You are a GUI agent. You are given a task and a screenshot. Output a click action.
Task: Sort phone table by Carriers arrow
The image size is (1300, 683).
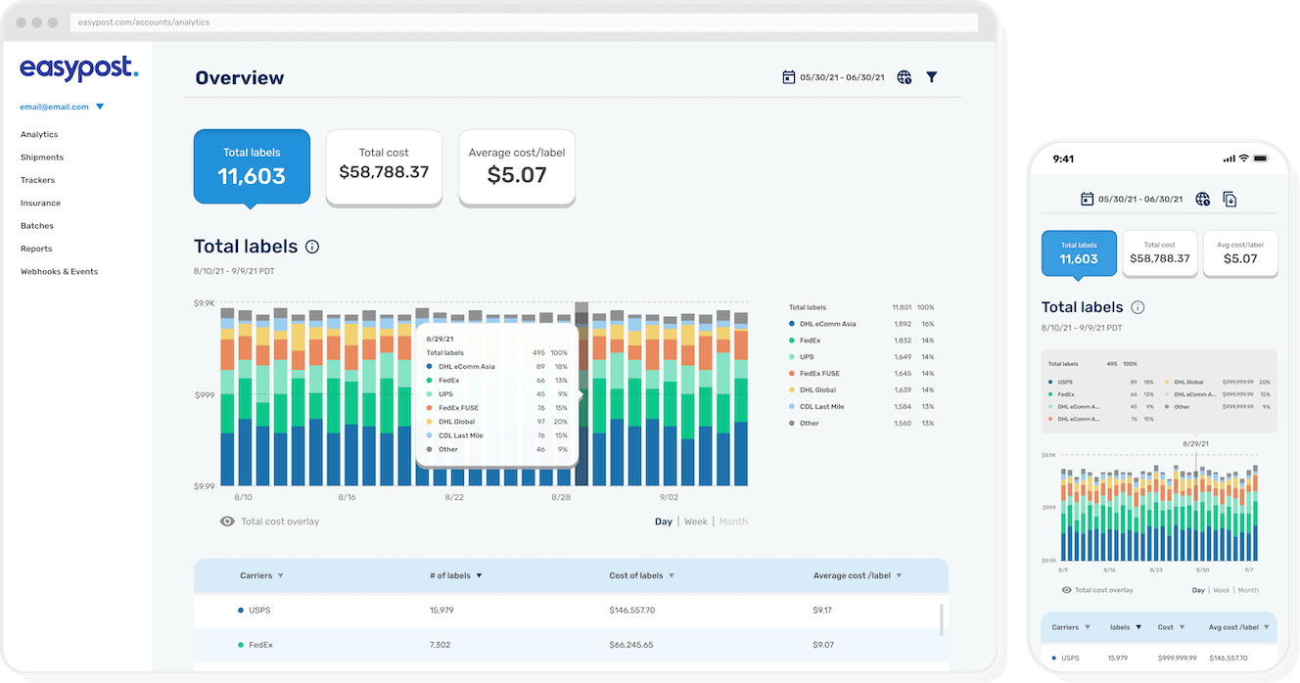point(1087,627)
